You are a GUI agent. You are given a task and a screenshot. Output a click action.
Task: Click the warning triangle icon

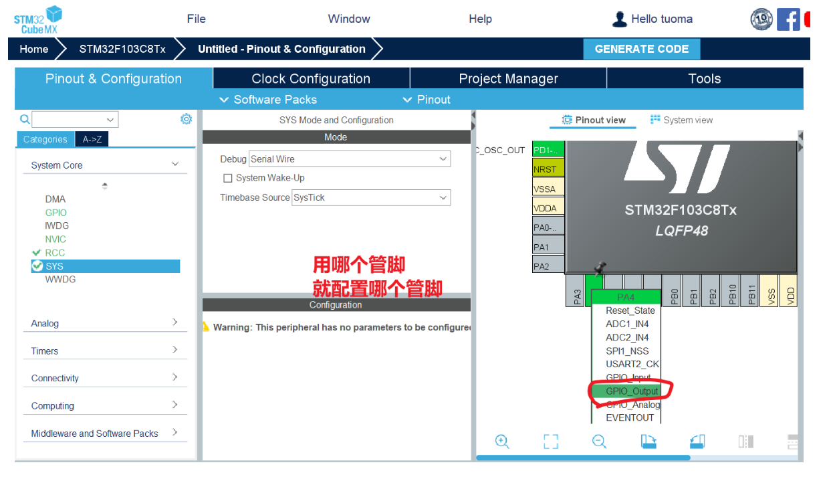(x=206, y=326)
